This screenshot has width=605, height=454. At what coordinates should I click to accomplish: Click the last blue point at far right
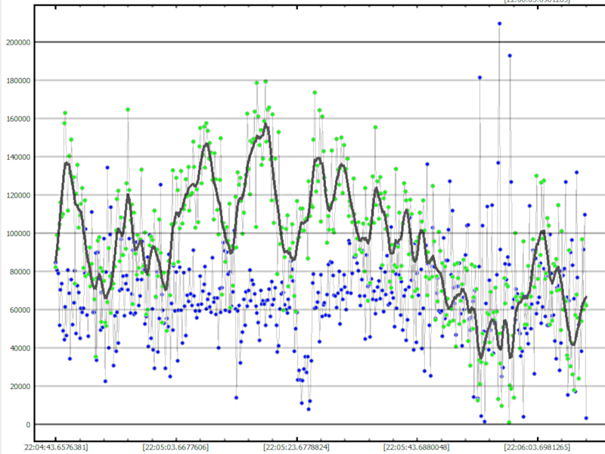[586, 418]
